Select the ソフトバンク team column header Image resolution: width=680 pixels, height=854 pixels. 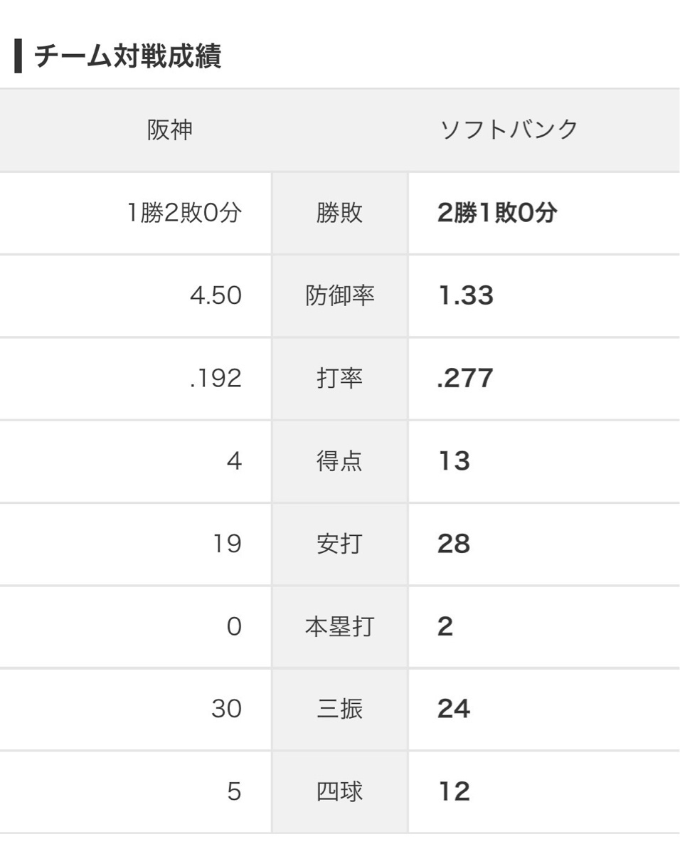click(509, 130)
